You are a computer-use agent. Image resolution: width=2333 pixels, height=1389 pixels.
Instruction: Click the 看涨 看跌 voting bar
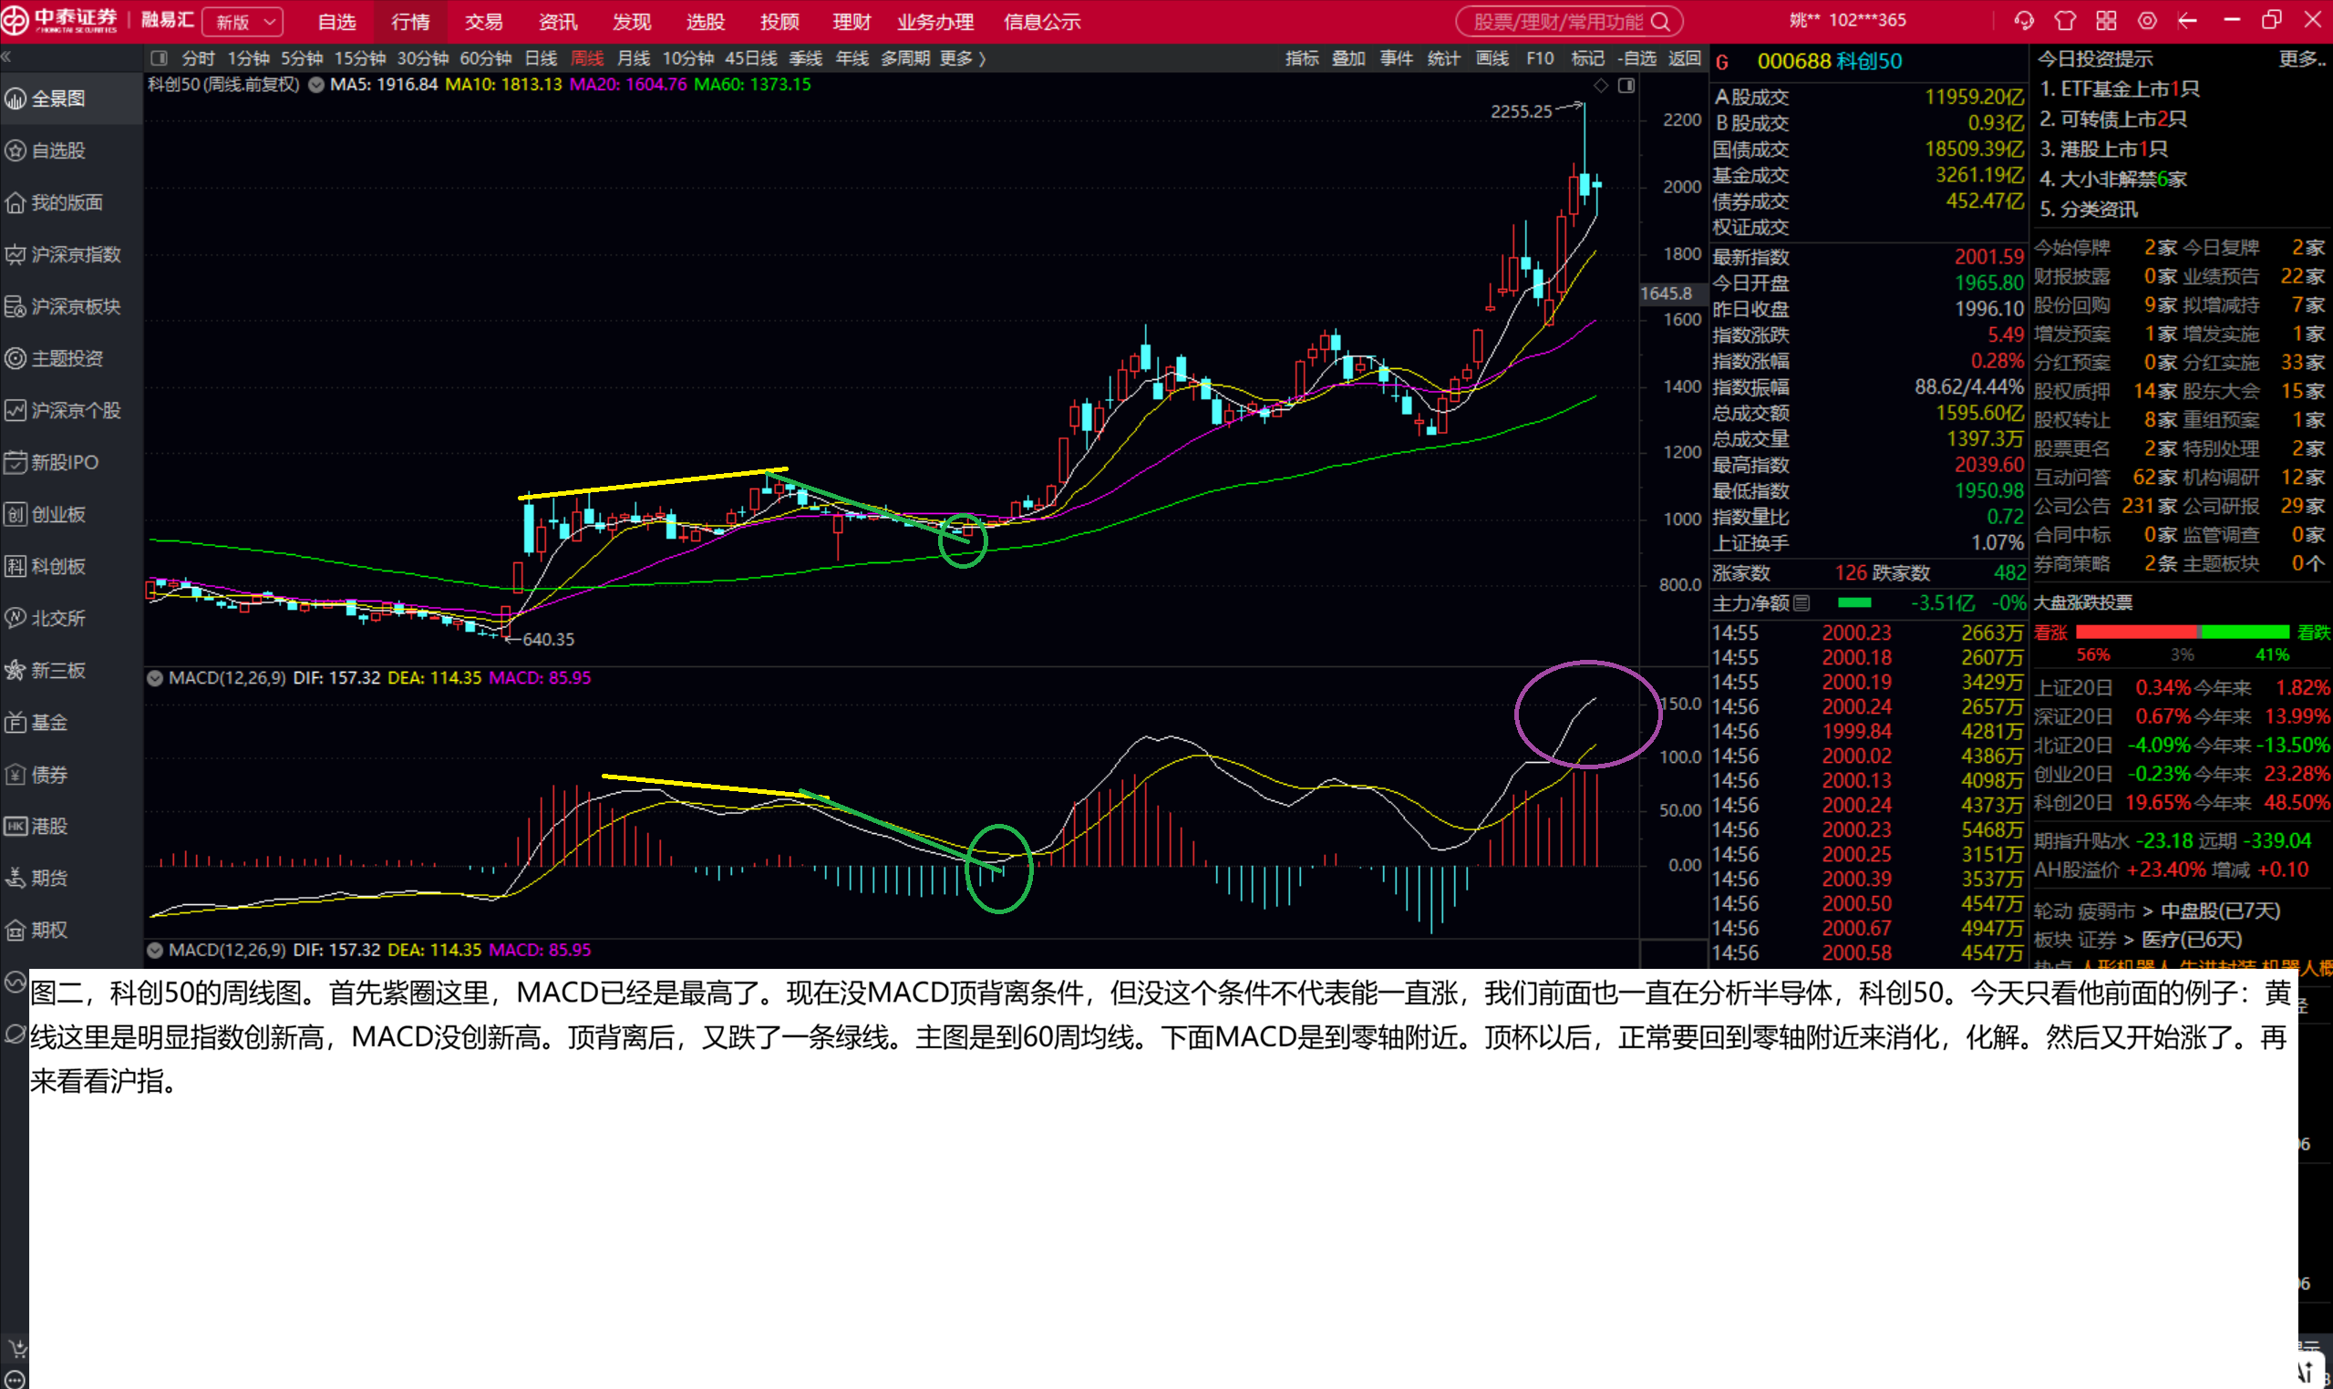click(2182, 633)
